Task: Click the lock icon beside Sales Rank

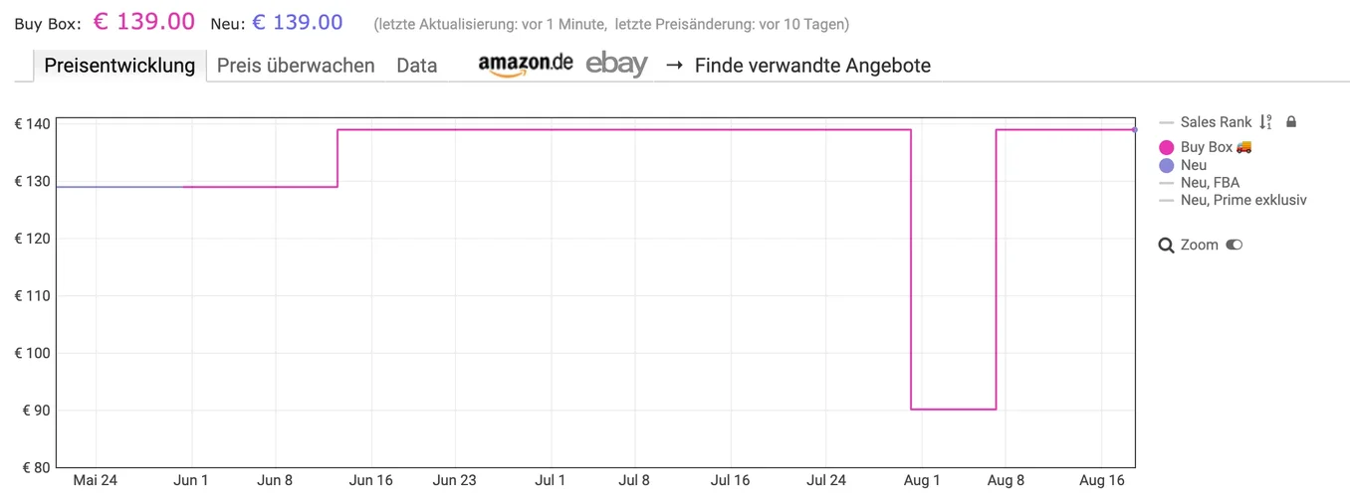Action: pyautogui.click(x=1291, y=122)
